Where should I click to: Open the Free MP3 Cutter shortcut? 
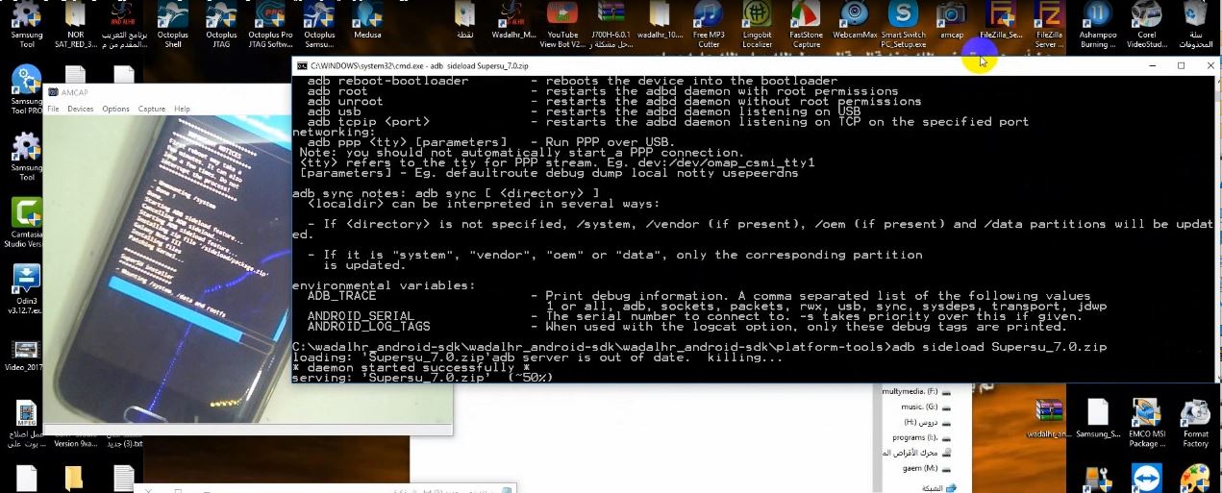pos(709,25)
